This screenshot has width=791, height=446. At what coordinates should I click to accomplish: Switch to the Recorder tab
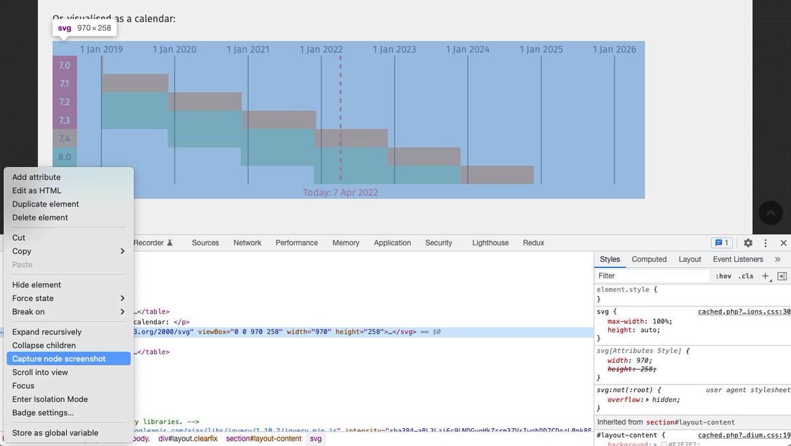click(153, 243)
